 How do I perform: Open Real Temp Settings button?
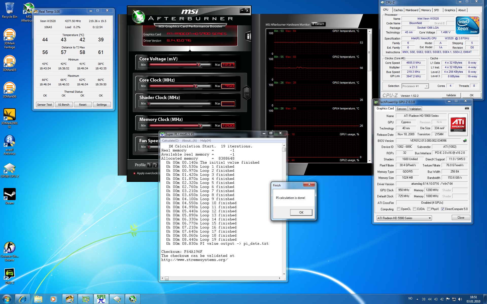pos(102,105)
